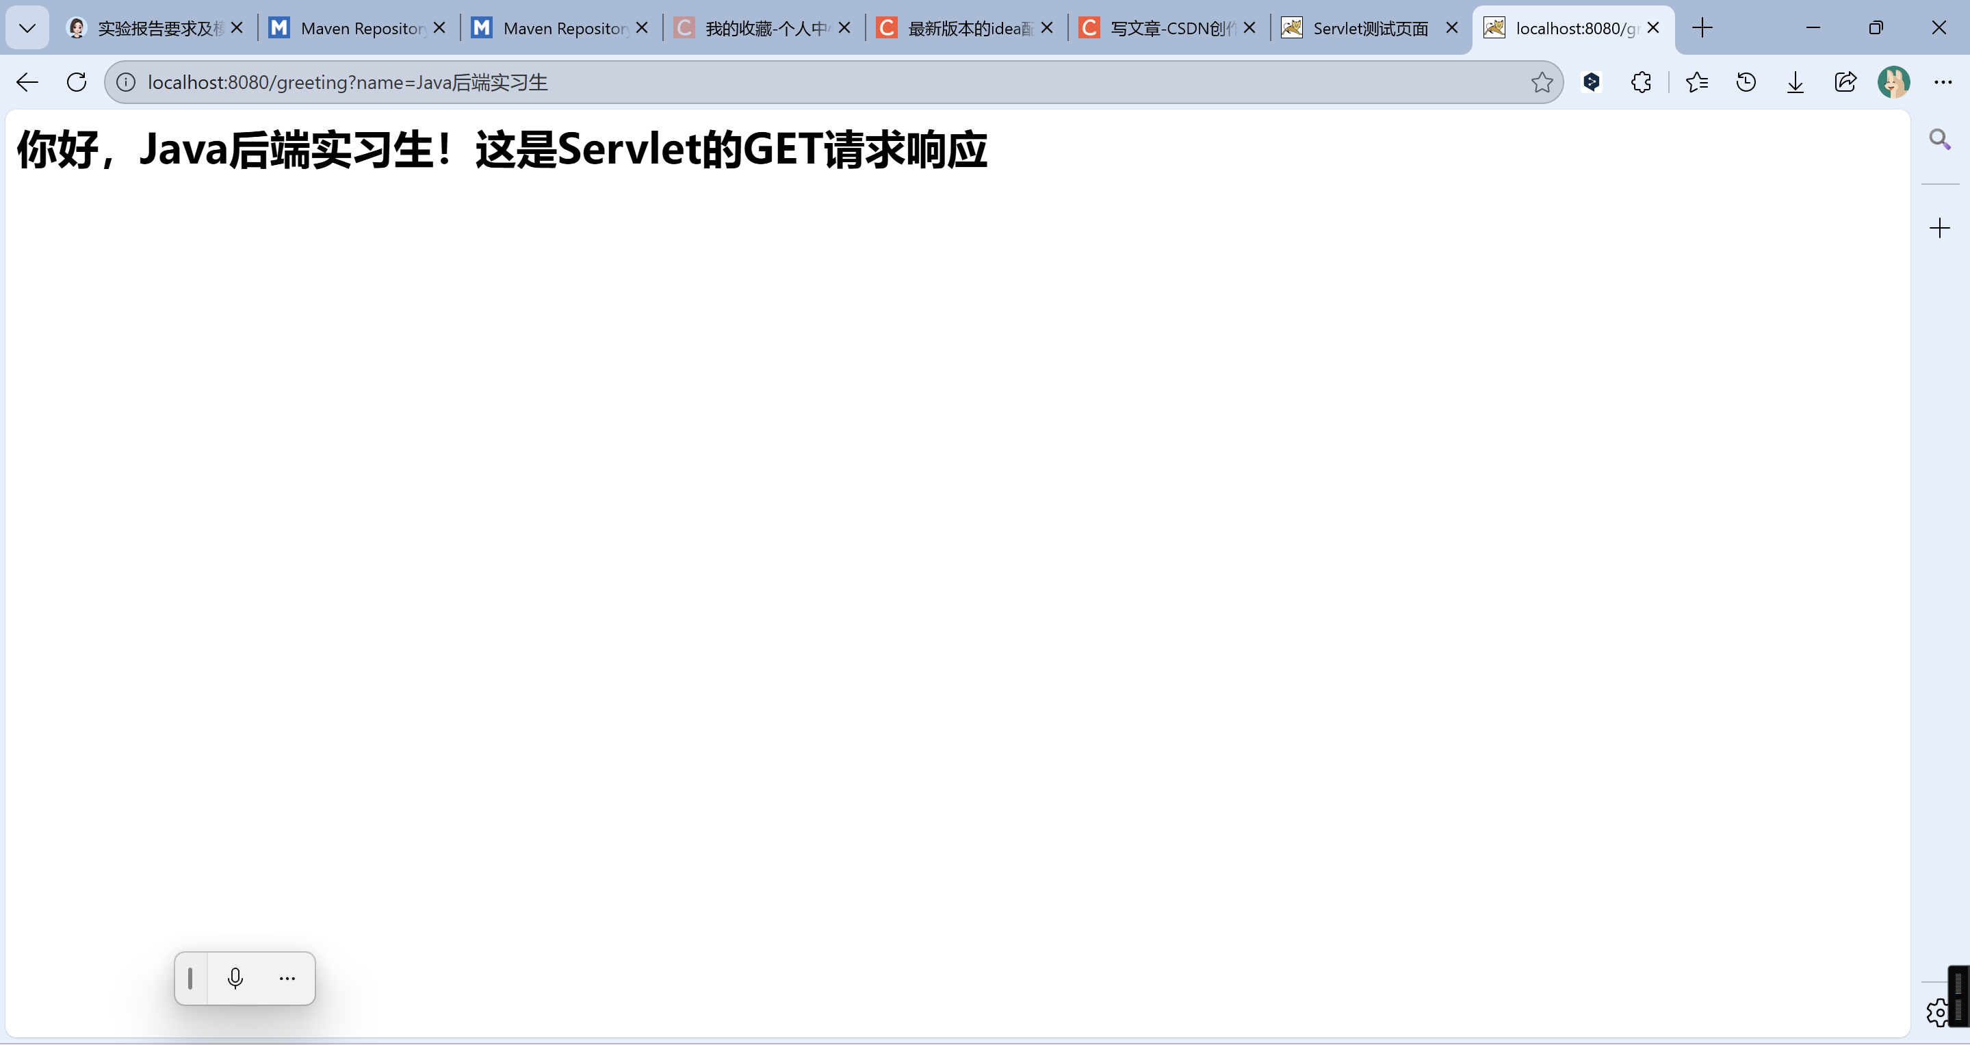
Task: Open Settings and more menu
Action: (1943, 82)
